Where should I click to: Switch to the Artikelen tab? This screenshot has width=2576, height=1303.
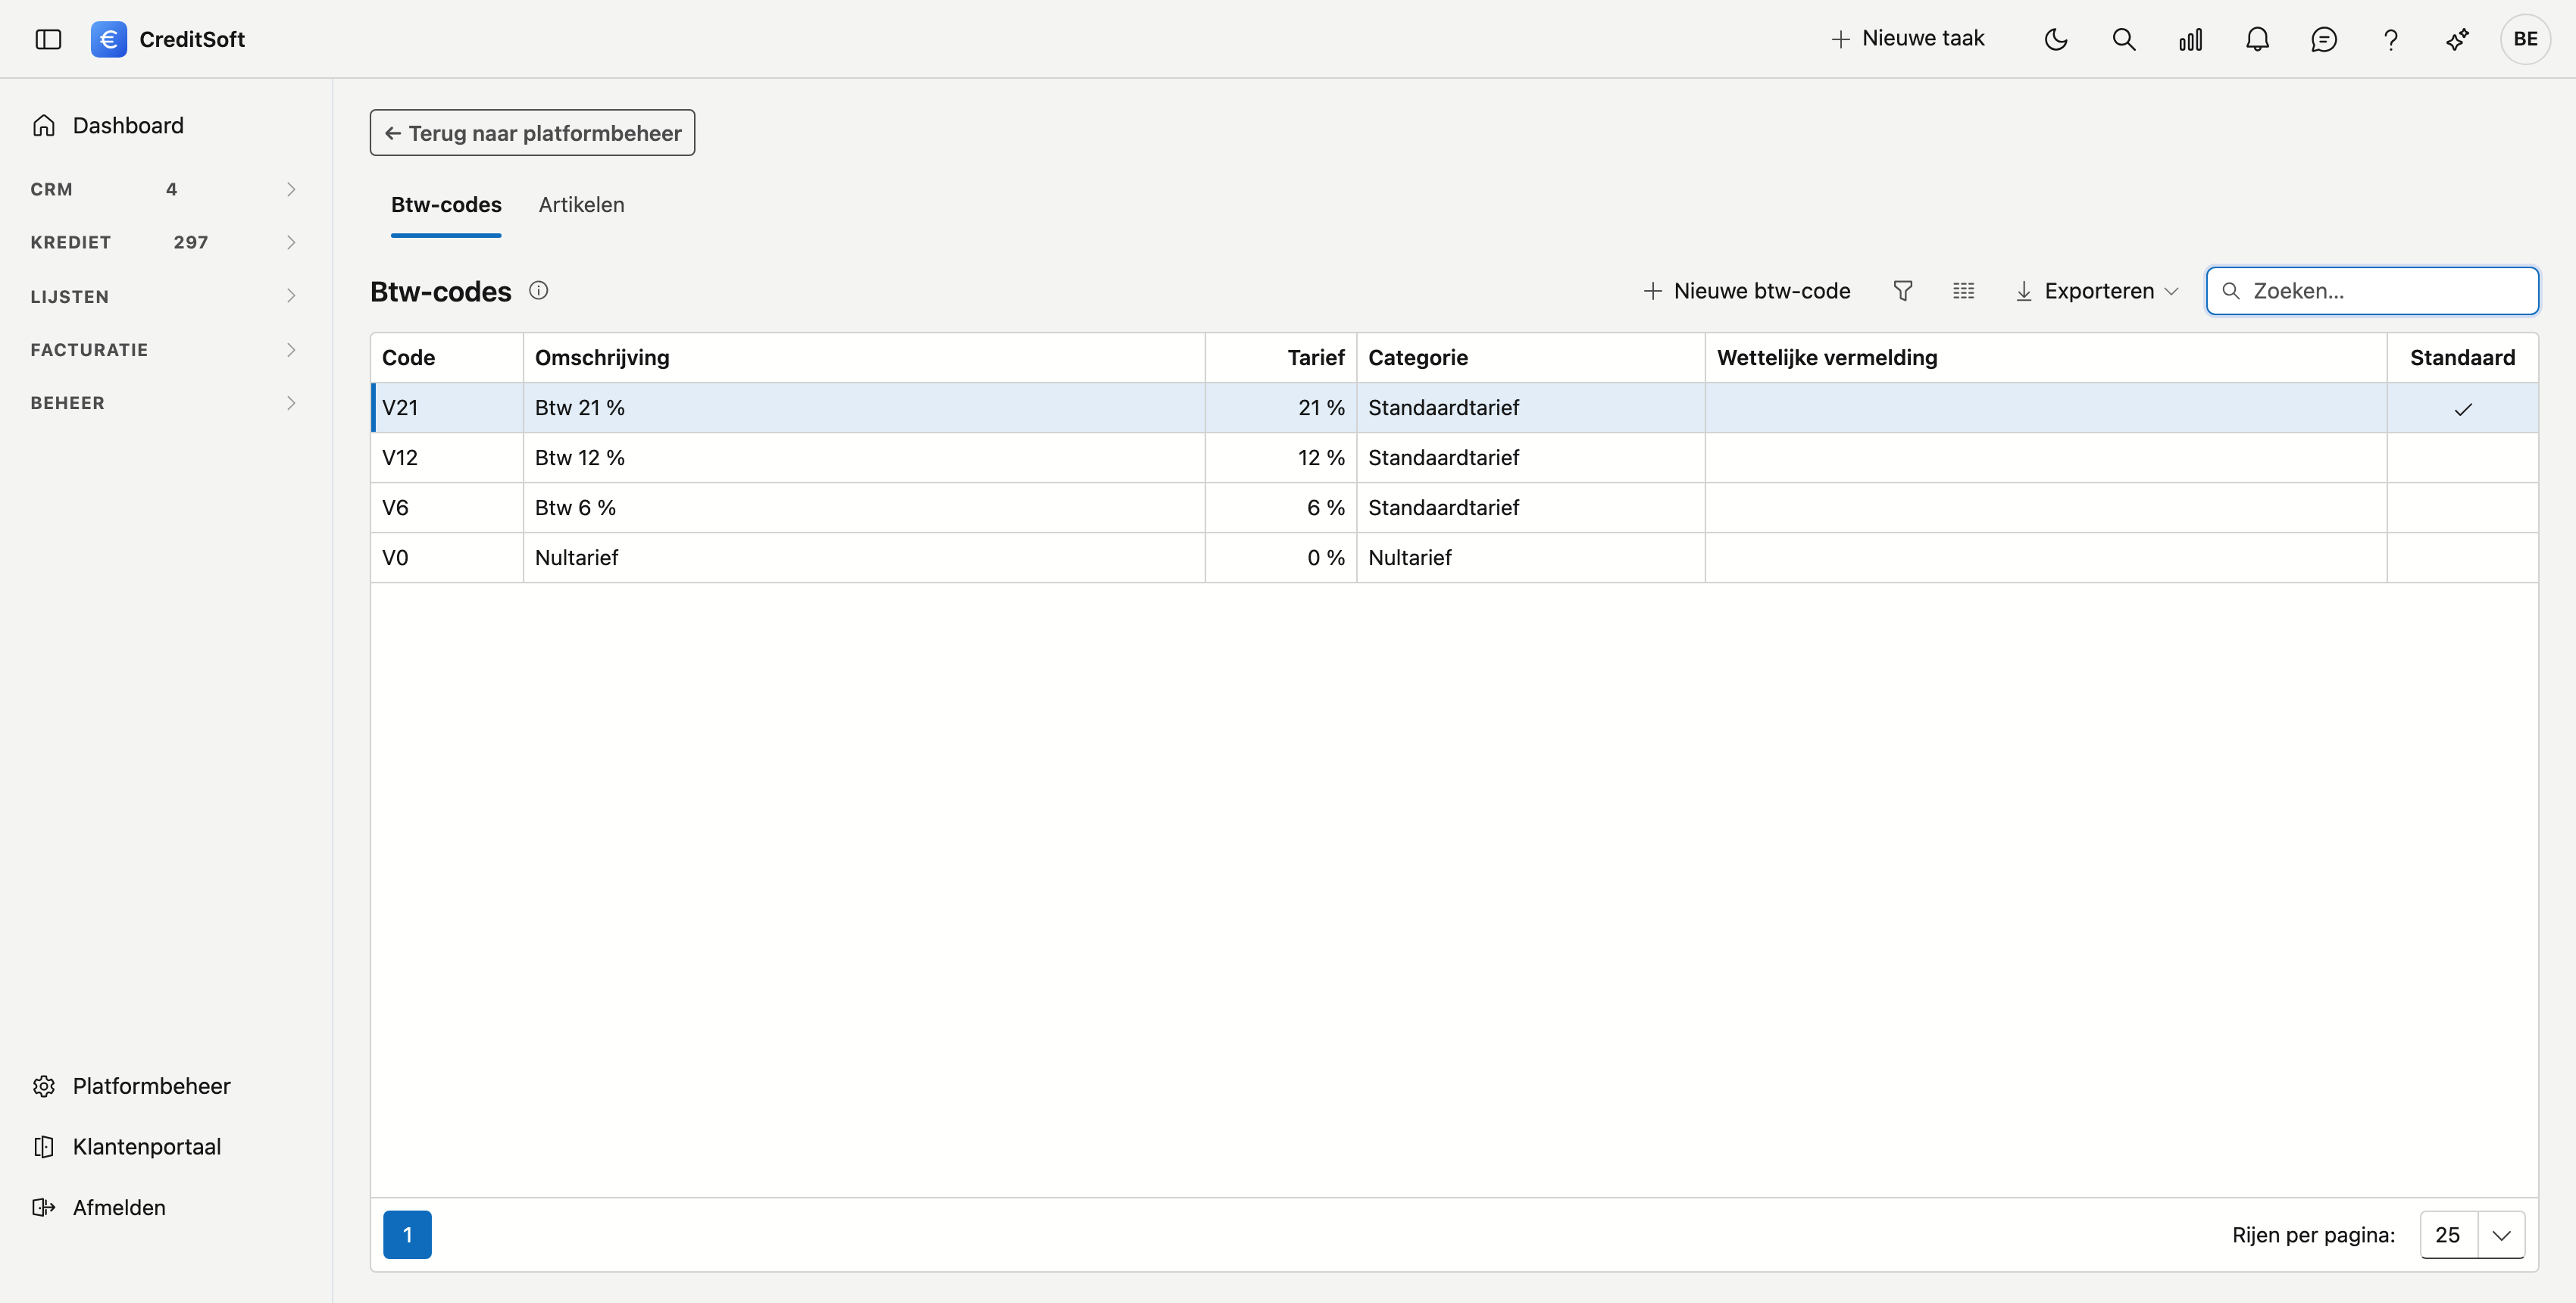(581, 205)
